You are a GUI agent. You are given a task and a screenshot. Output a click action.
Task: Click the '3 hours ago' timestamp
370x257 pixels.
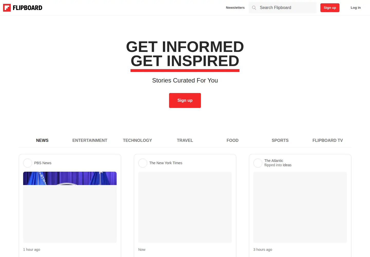click(263, 250)
